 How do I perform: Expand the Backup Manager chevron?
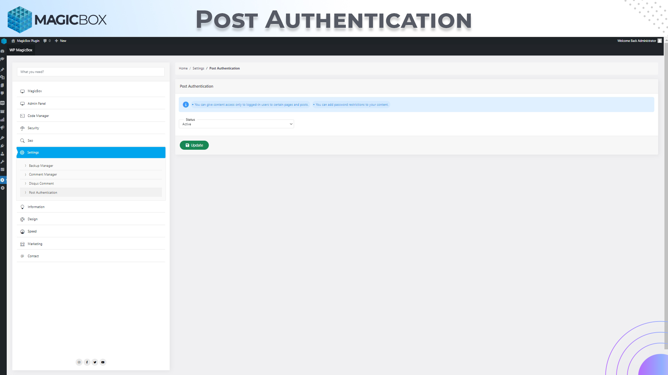(x=25, y=166)
